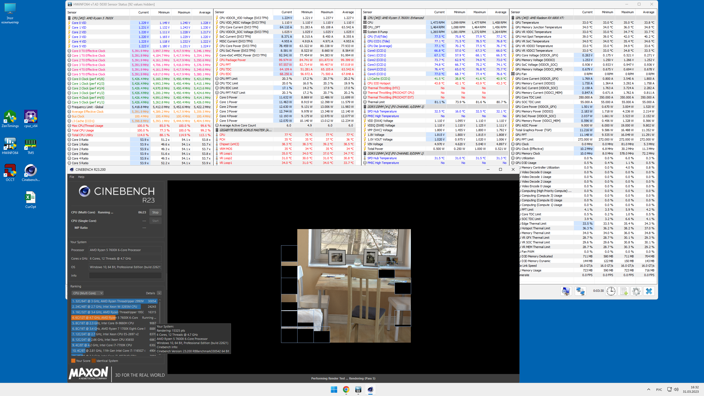This screenshot has width=704, height=396.
Task: Open the CPU (Multi Core) ranking dropdown
Action: click(87, 293)
